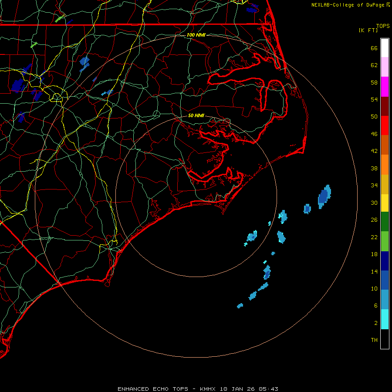The image size is (392, 392).
Task: Click the yellow legend swatch
Action: pyautogui.click(x=385, y=203)
